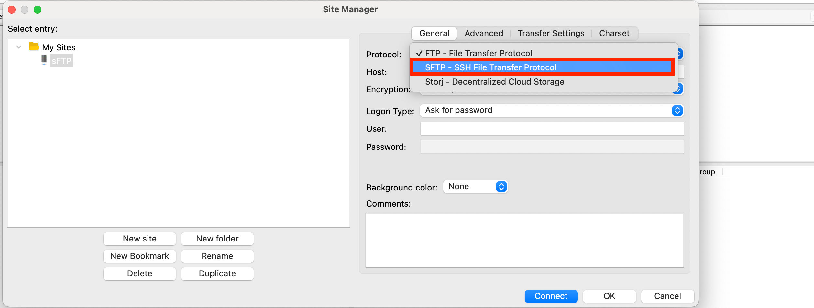Viewport: 814px width, 308px height.
Task: Choose Storj - Decentralized Cloud Storage option
Action: pos(544,82)
